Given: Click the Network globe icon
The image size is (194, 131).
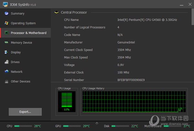Looking at the screenshot, I should point(6,72).
